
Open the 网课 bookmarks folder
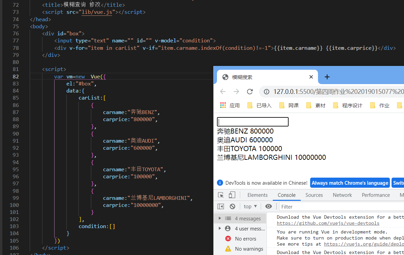pyautogui.click(x=289, y=105)
